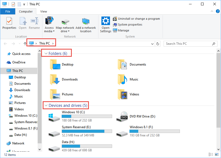Open the Access media dropdown arrow
The width and height of the screenshot is (221, 158).
click(54, 31)
